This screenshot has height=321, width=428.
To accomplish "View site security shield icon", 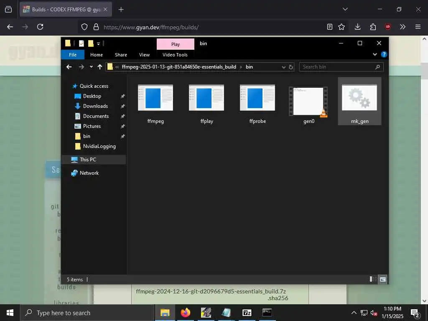I will tap(84, 27).
